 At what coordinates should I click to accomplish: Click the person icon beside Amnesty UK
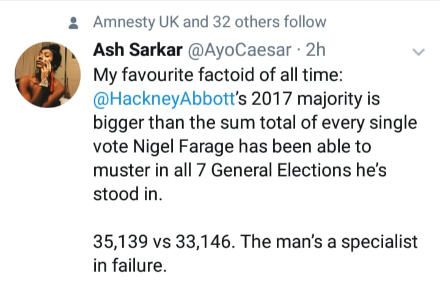[75, 24]
